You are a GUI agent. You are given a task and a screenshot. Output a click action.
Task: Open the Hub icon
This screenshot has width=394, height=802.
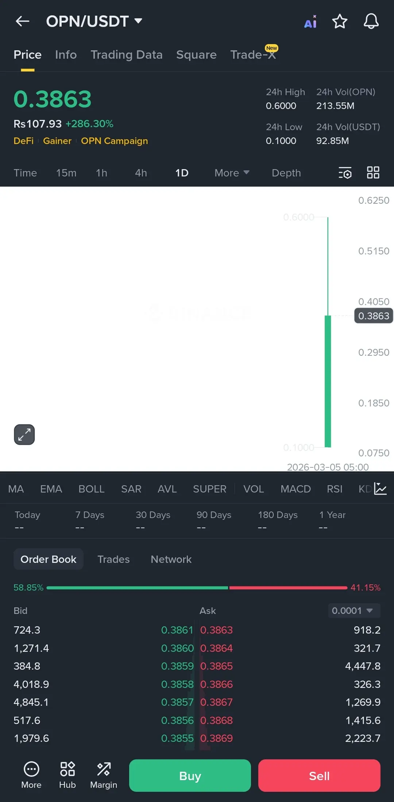pyautogui.click(x=67, y=775)
